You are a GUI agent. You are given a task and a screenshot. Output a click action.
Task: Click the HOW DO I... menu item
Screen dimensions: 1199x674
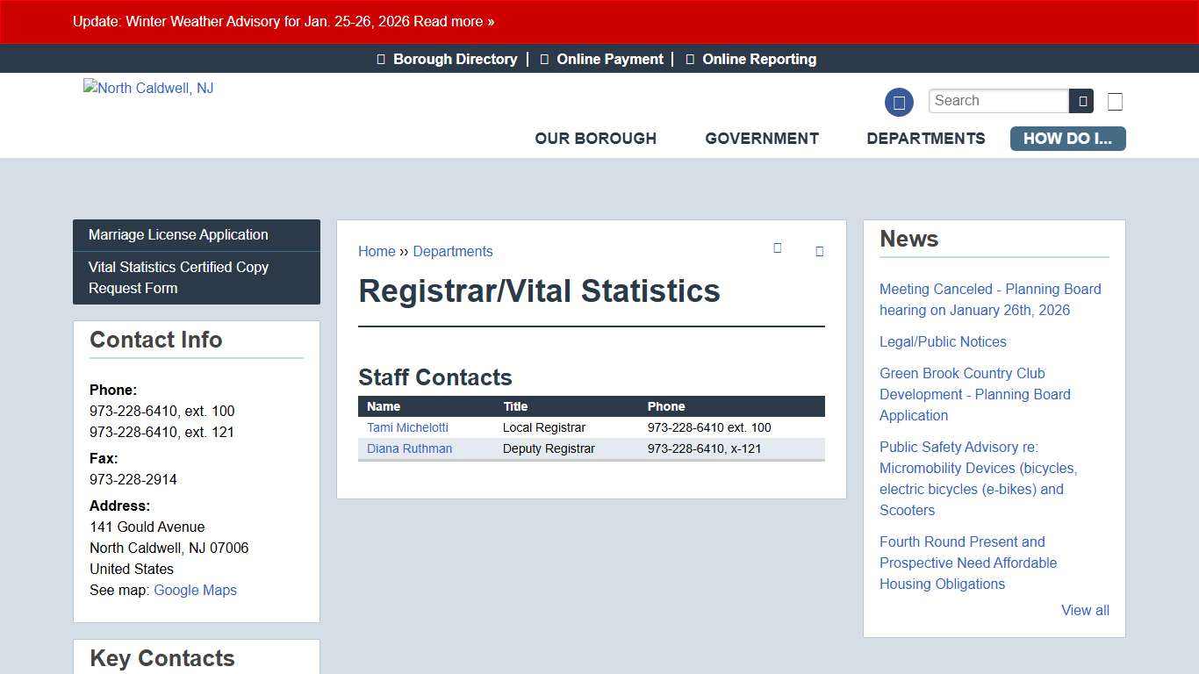click(x=1067, y=139)
